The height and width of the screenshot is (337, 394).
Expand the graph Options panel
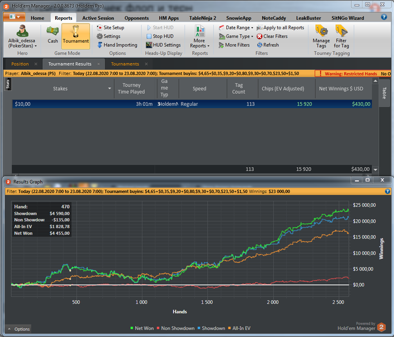(x=19, y=329)
